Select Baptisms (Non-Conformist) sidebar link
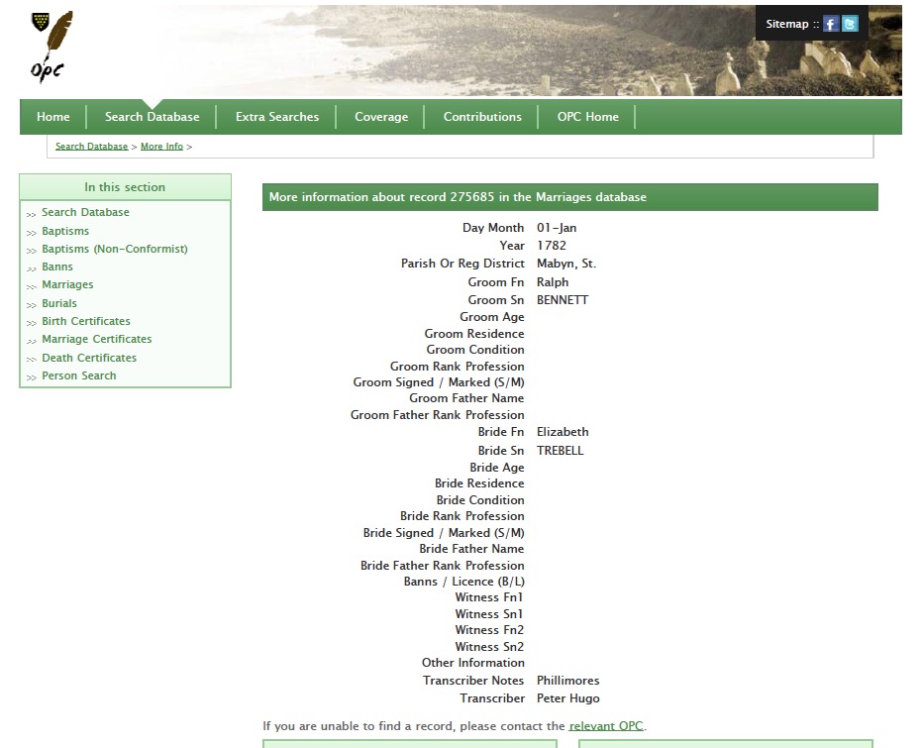This screenshot has height=748, width=923. (x=114, y=249)
